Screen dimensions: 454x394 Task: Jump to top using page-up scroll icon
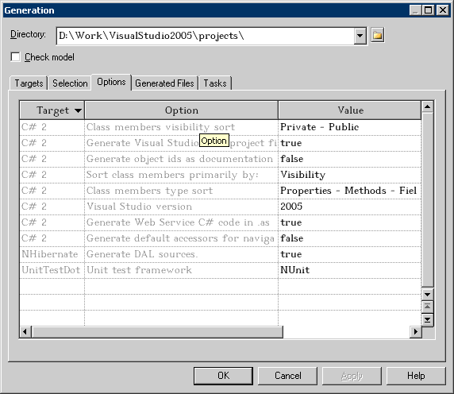point(427,307)
